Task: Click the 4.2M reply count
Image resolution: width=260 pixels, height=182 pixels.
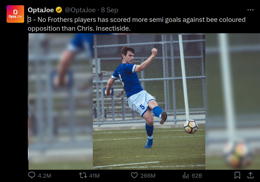Action: (x=44, y=175)
